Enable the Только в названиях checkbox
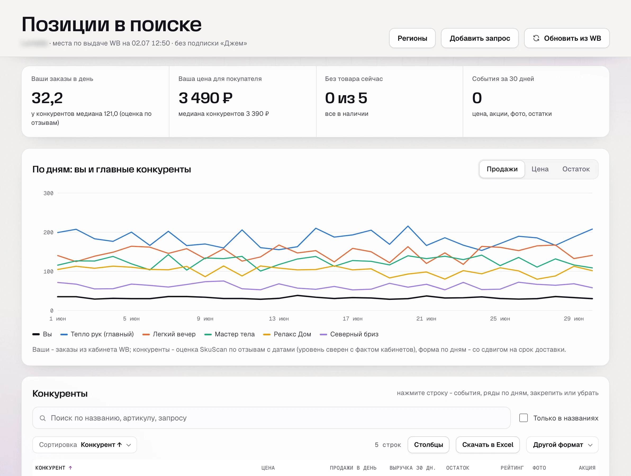 [x=524, y=418]
